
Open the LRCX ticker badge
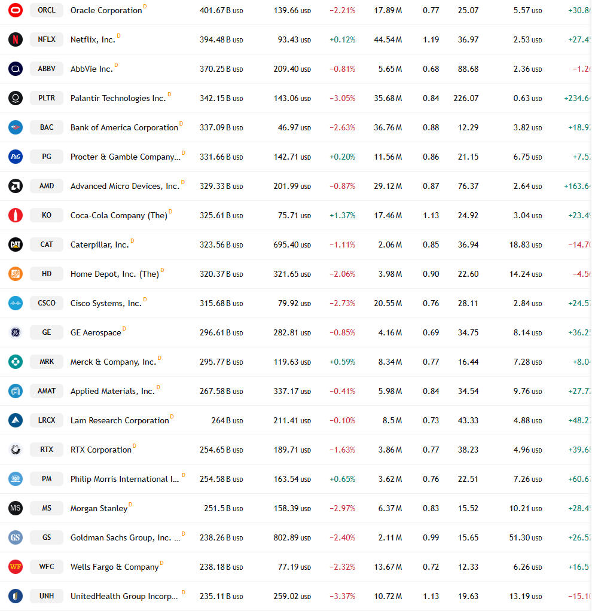click(47, 420)
